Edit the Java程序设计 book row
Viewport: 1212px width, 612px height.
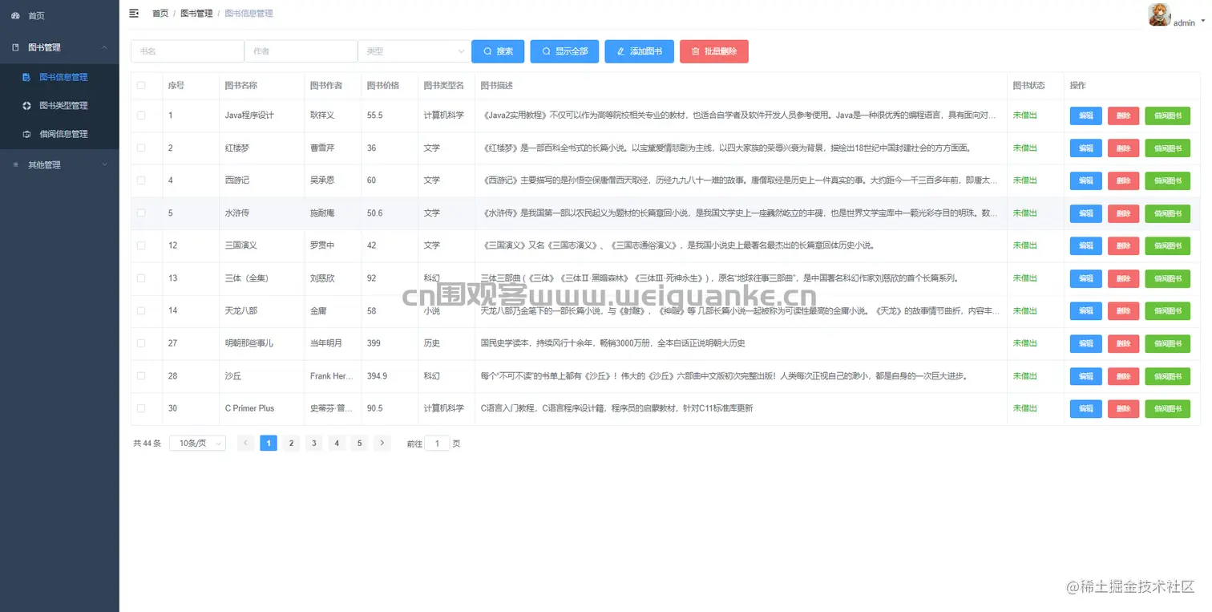1086,116
